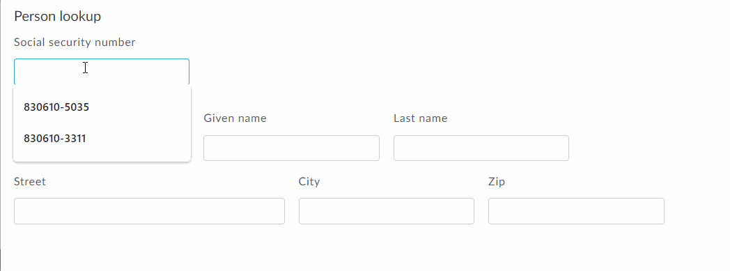Viewport: 730px width, 271px height.
Task: Click the Given name label
Action: tap(235, 118)
